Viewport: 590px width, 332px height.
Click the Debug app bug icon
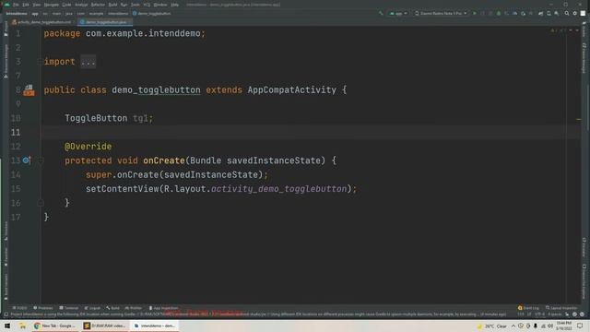(499, 14)
